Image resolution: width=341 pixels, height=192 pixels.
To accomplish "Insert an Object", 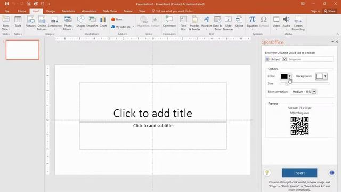I will click(239, 22).
